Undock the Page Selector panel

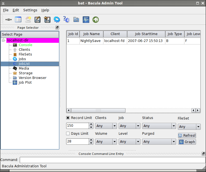[57, 28]
